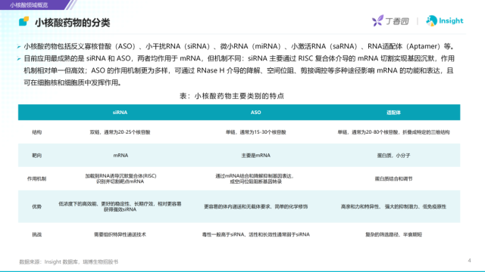The image size is (485, 272).
Task: Click the cell starting 更容易的体内递送
Action: pyautogui.click(x=256, y=206)
